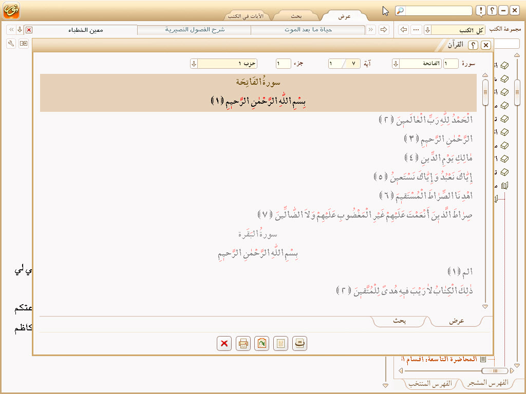The image size is (526, 394).
Task: Click the left arrow of tree horizontal scrollbar
Action: click(x=401, y=370)
